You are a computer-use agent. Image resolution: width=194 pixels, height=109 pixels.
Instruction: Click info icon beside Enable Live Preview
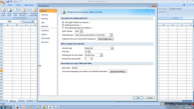pyautogui.click(x=80, y=25)
